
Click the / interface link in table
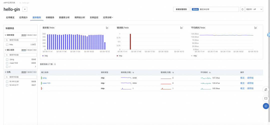coord(42,88)
